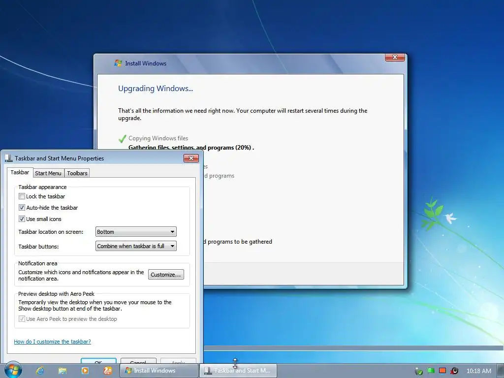Viewport: 504px width, 378px height.
Task: Open the green flag tray icon
Action: click(x=431, y=371)
